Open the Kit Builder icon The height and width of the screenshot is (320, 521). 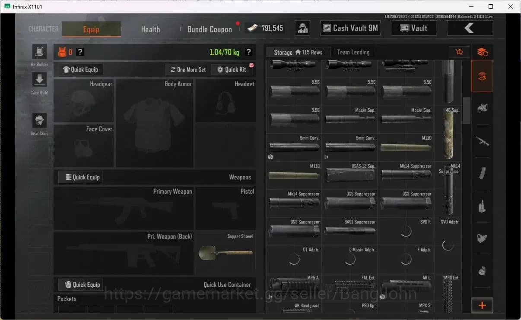39,52
